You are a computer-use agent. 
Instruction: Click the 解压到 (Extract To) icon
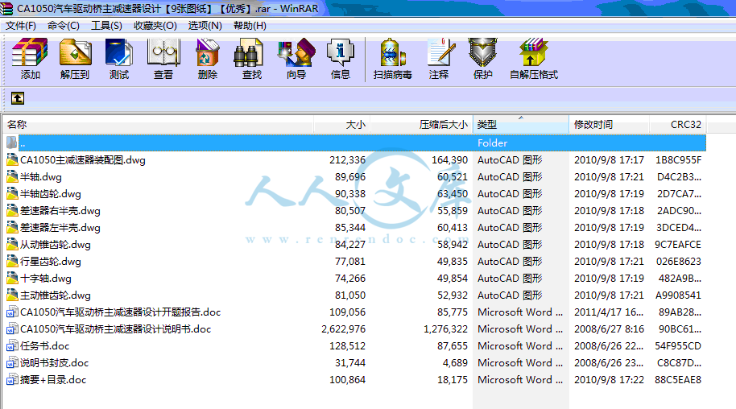pos(75,59)
